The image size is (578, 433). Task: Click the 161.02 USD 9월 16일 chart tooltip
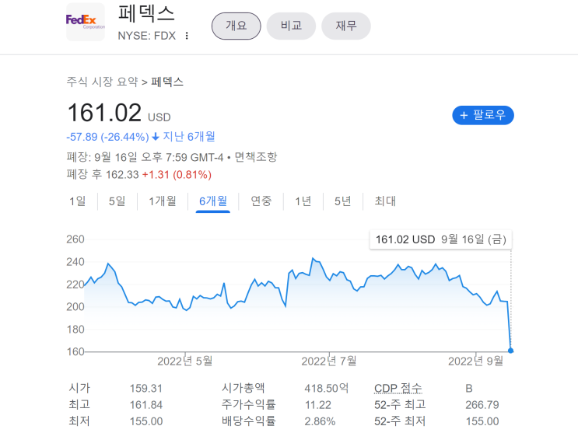tap(441, 239)
